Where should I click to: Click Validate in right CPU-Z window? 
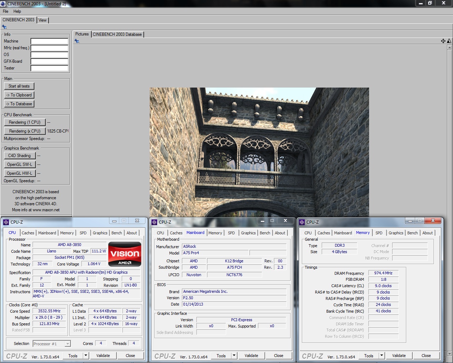(x=399, y=356)
